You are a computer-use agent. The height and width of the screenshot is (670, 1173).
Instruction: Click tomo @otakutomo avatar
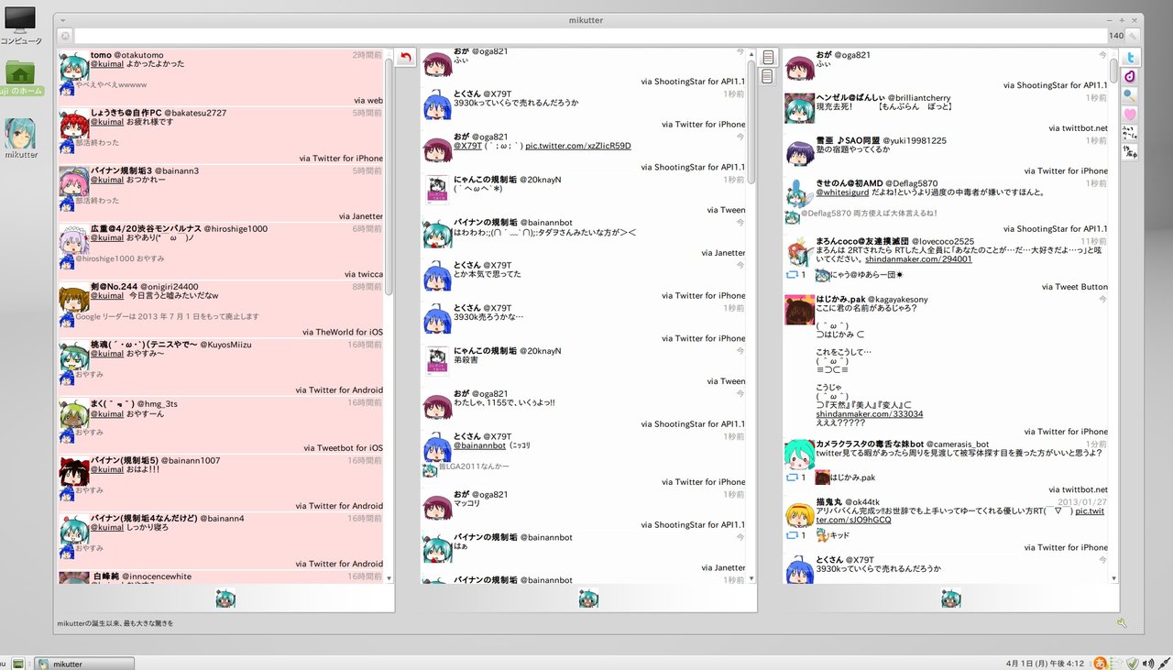73,67
